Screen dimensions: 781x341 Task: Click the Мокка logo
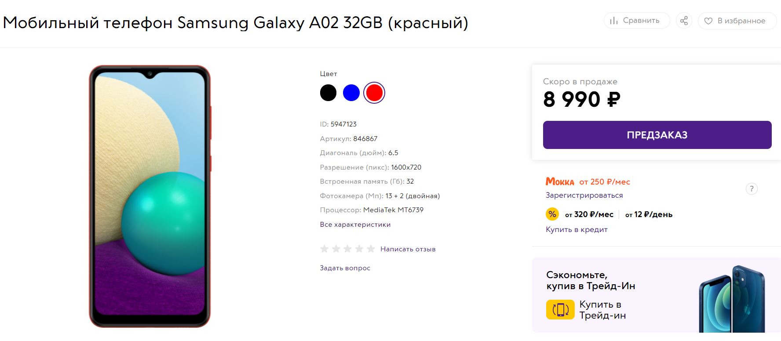(560, 181)
